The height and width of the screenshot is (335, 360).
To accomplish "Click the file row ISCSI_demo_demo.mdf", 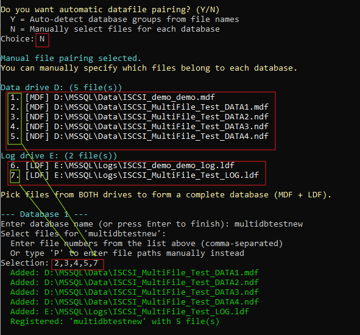I will click(x=113, y=97).
